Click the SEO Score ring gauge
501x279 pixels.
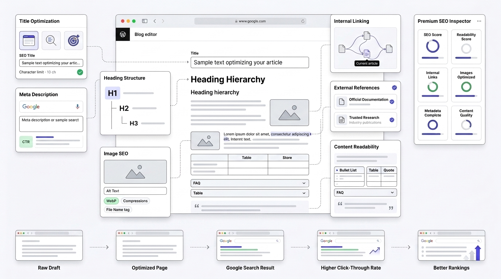click(433, 46)
